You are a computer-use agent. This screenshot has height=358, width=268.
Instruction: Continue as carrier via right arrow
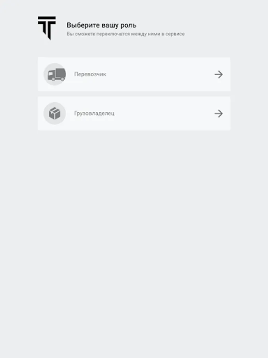pyautogui.click(x=218, y=74)
